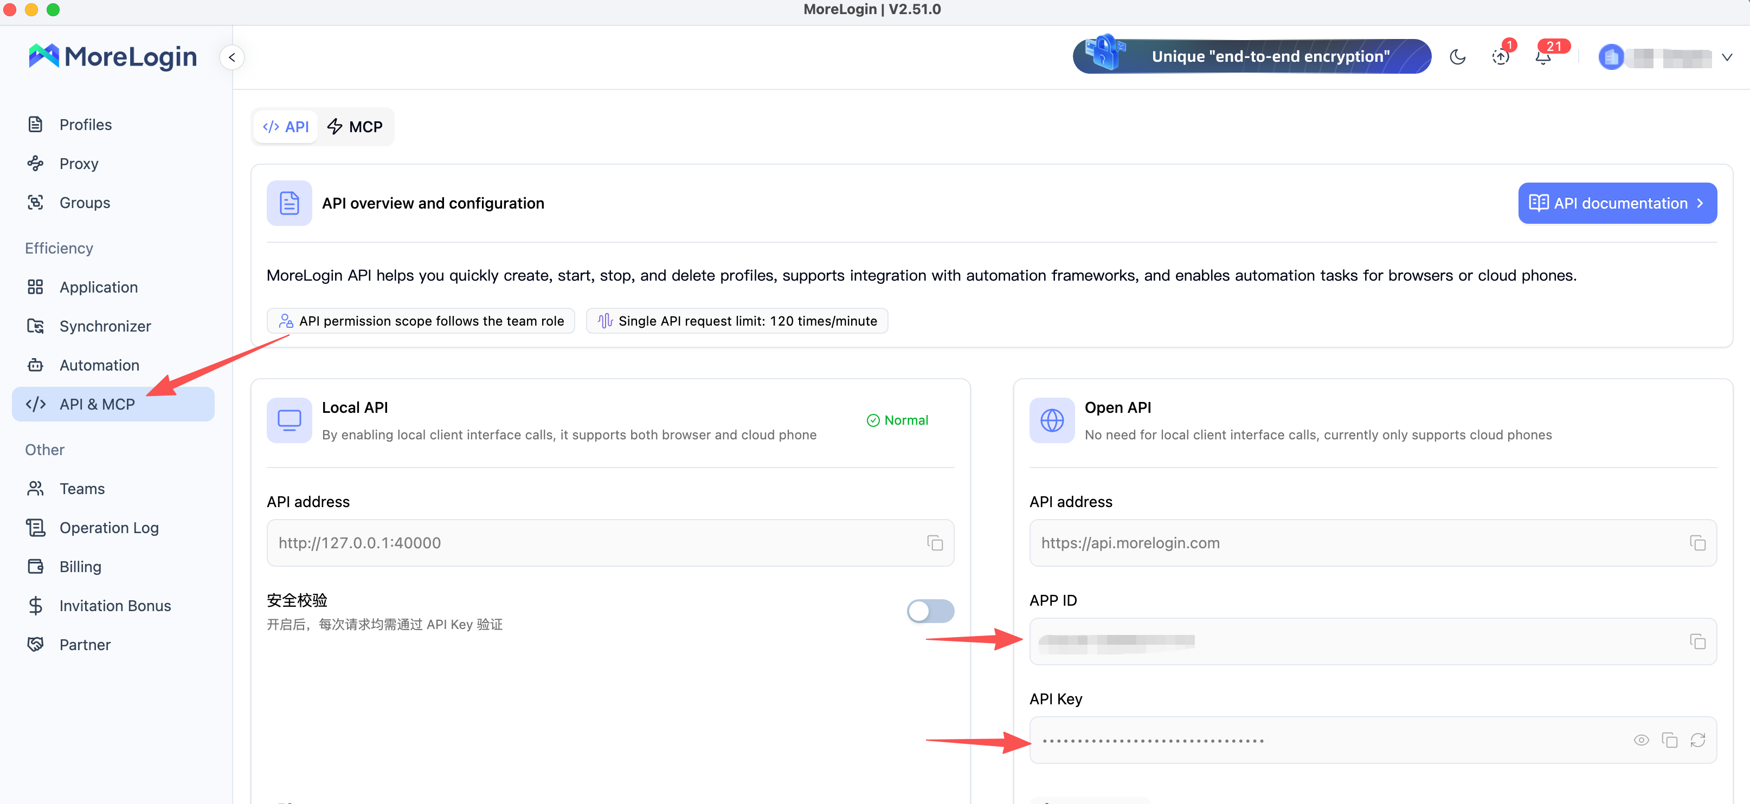Click the Groups sidebar icon
The height and width of the screenshot is (804, 1750).
click(x=35, y=203)
